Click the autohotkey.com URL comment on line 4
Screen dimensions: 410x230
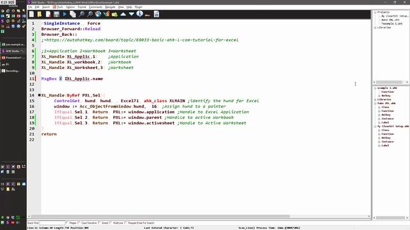(140, 40)
